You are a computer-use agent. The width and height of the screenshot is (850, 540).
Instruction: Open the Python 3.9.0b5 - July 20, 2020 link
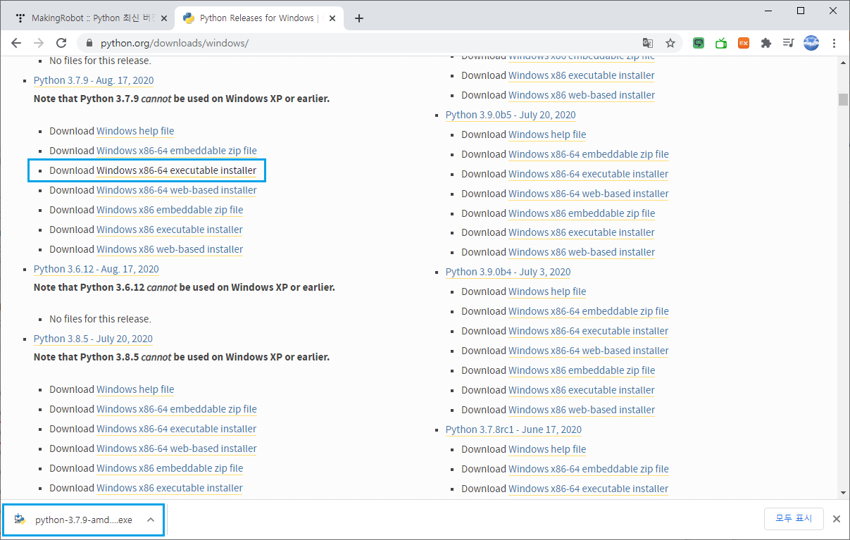click(511, 115)
